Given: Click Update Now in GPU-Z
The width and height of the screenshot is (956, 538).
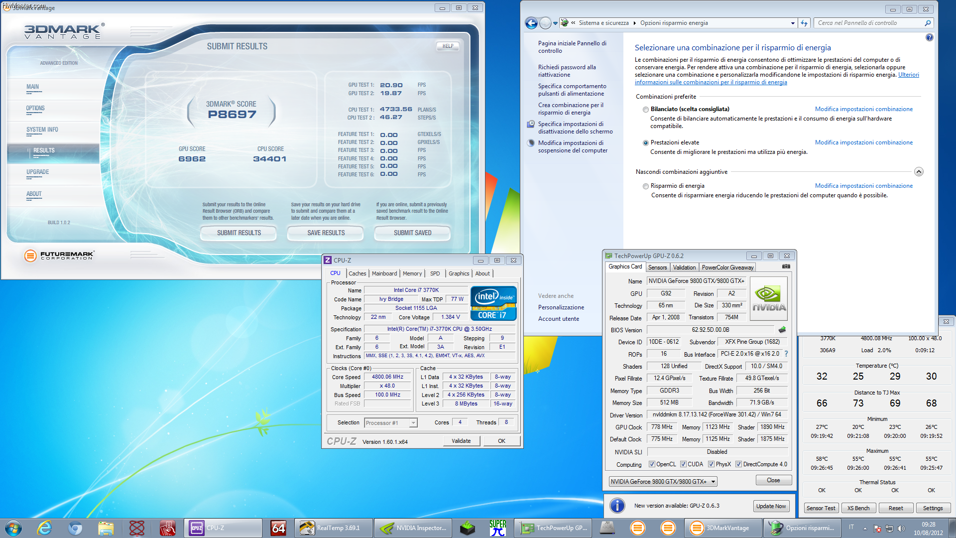Looking at the screenshot, I should point(771,506).
